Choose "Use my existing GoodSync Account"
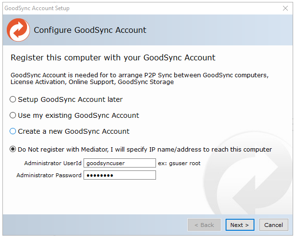 point(13,115)
